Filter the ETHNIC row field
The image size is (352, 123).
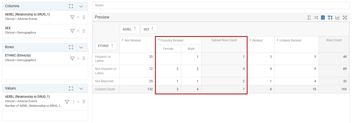(72, 59)
